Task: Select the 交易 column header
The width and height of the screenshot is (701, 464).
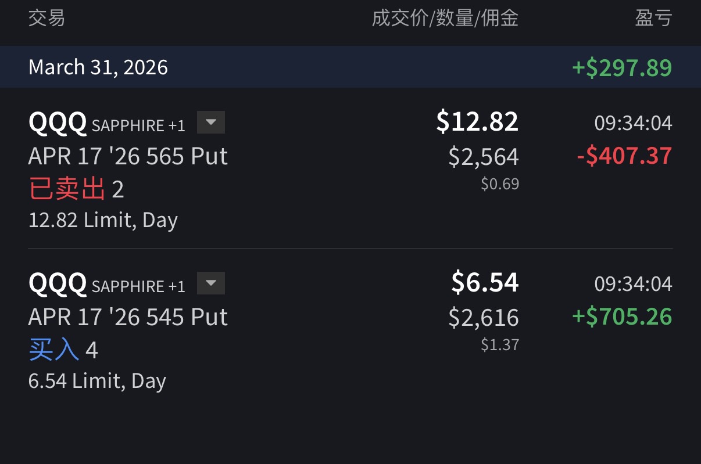Action: [x=47, y=18]
